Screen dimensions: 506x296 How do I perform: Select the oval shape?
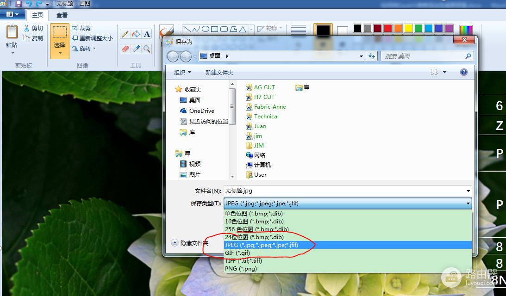pyautogui.click(x=205, y=29)
